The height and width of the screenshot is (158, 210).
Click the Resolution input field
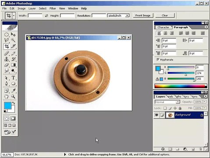pos(99,15)
